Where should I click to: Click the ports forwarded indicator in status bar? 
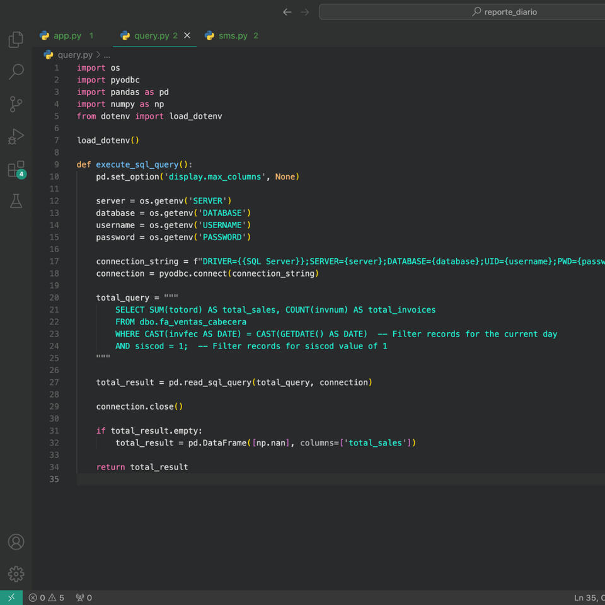point(84,597)
